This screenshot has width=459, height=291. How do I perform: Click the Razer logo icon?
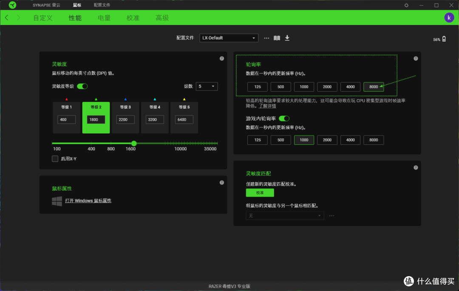pyautogui.click(x=12, y=5)
